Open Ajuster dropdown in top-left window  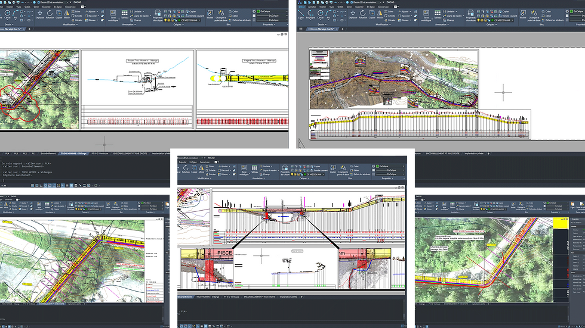[92, 11]
